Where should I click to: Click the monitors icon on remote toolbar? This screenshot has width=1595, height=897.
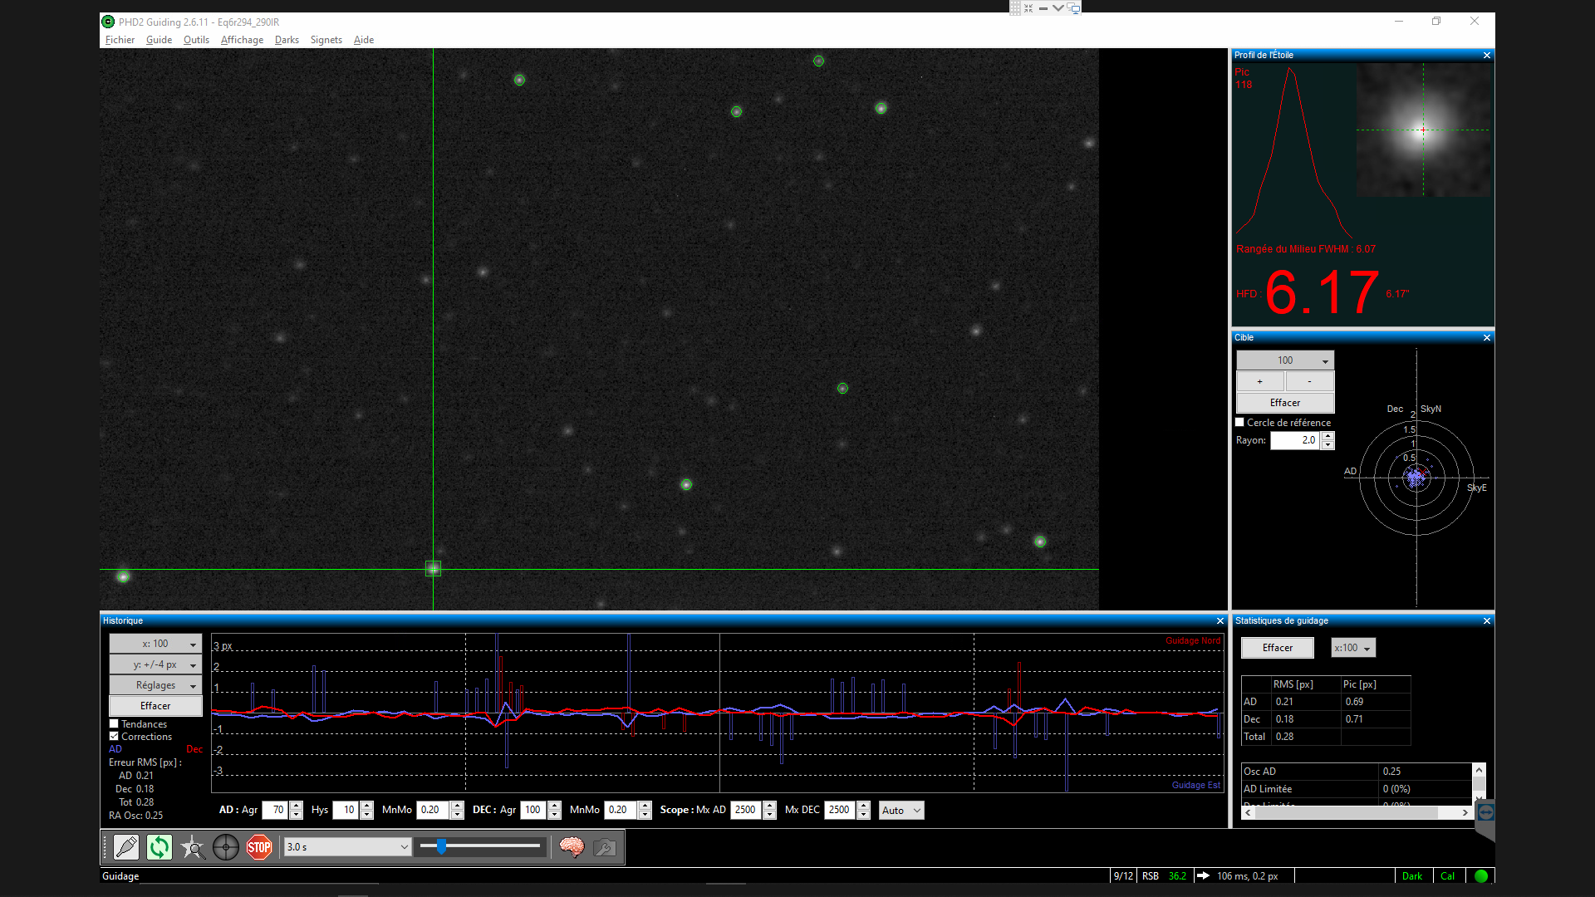(x=1073, y=8)
